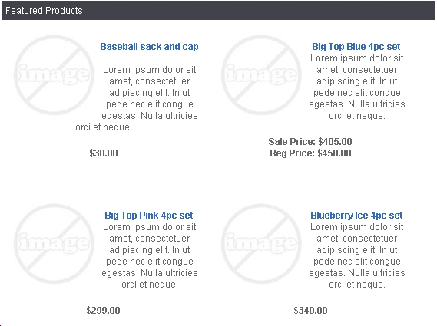Click the $340.00 price

coord(310,311)
